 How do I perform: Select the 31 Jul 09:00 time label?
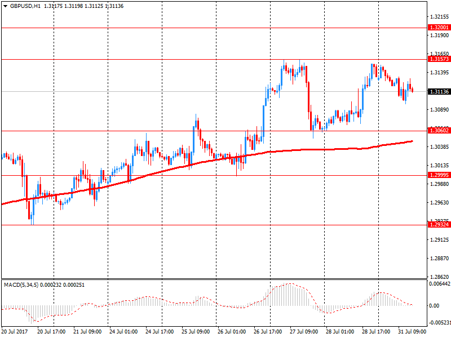[x=412, y=332]
